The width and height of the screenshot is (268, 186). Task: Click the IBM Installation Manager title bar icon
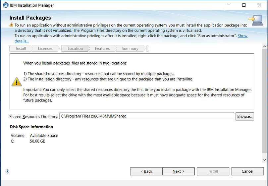[x=5, y=5]
